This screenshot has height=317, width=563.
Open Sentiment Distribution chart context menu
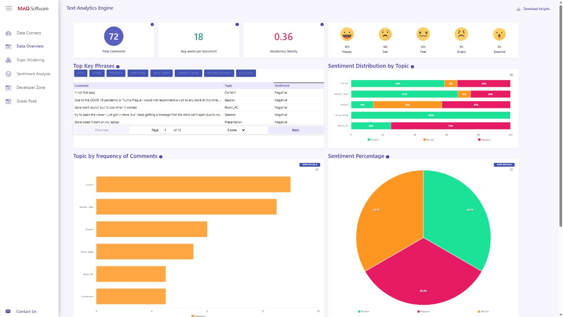tap(511, 75)
